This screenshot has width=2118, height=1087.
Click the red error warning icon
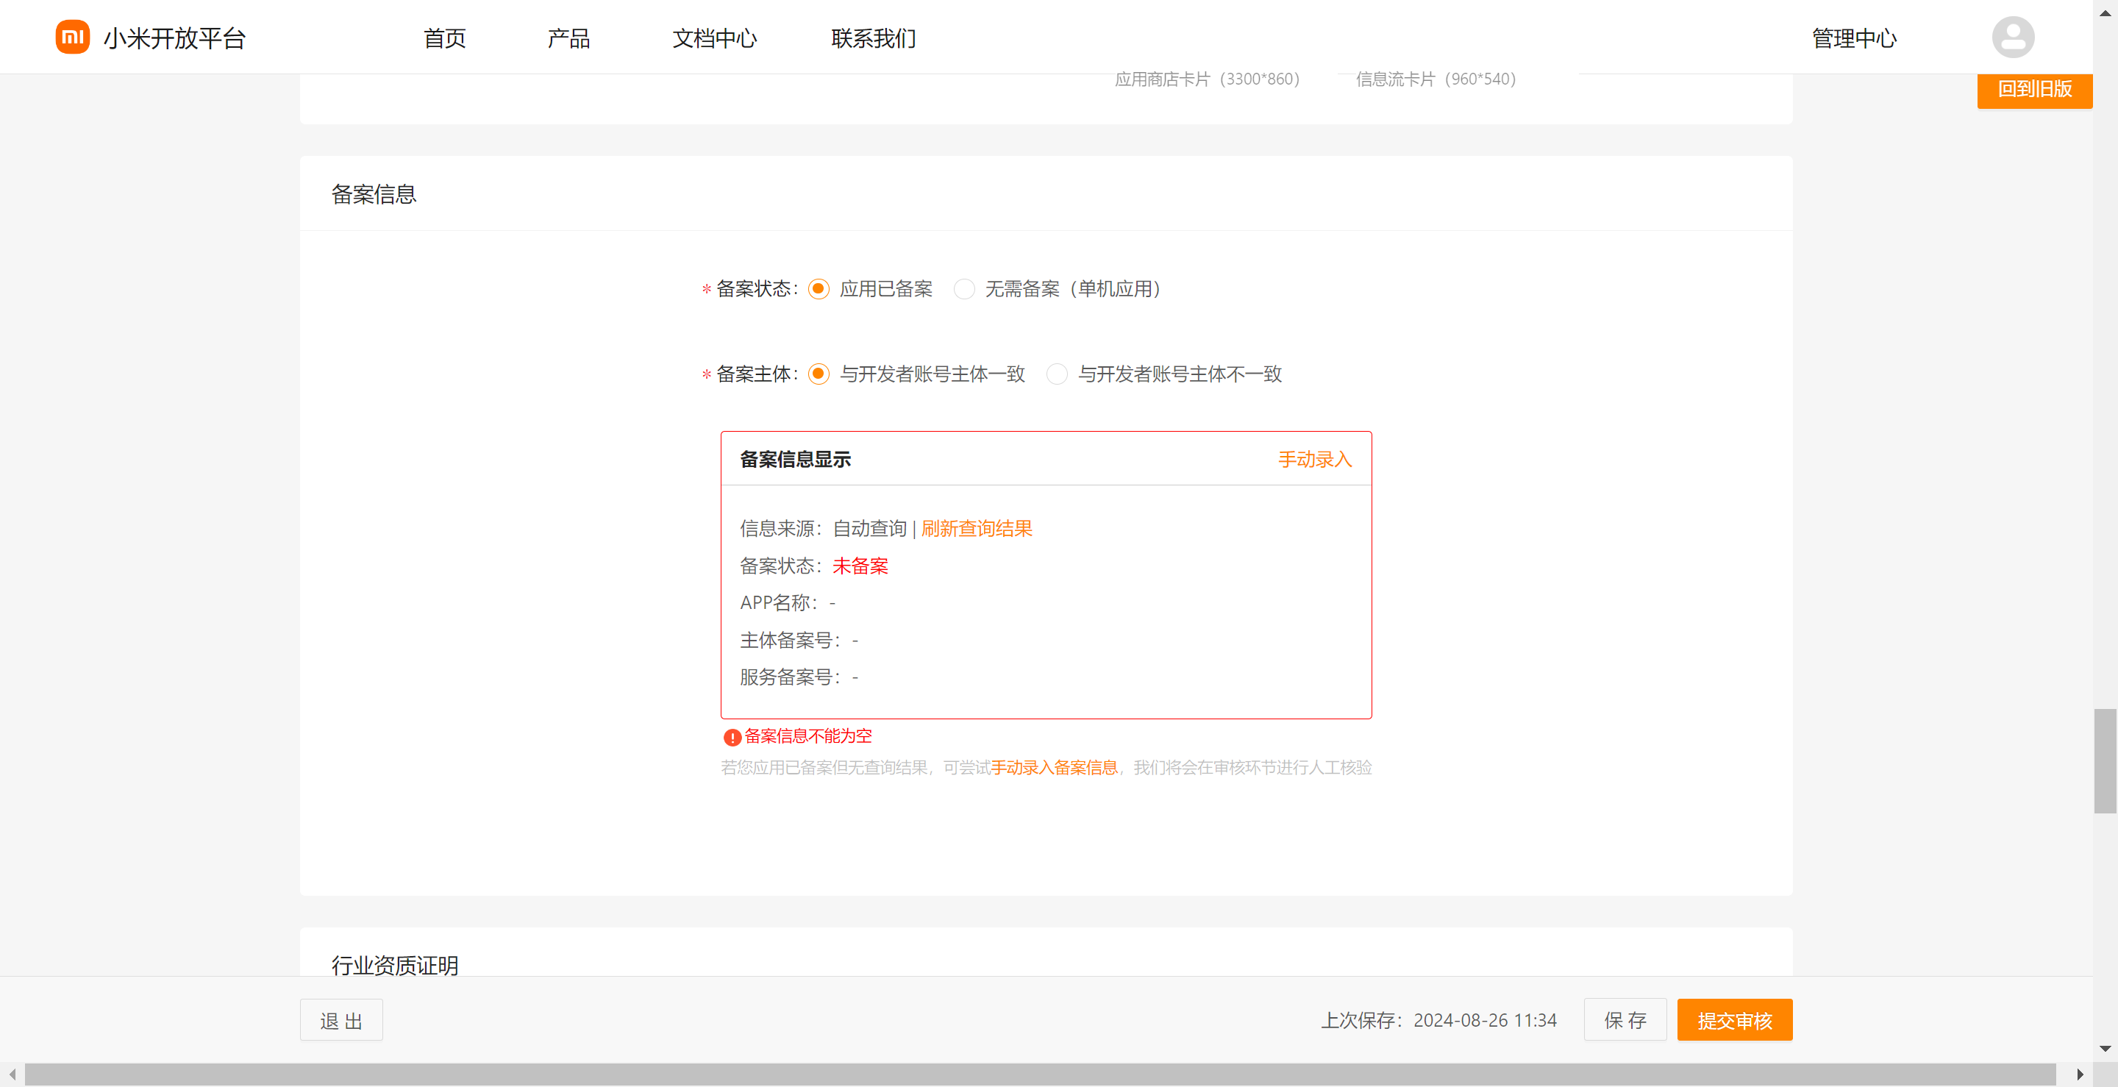(x=731, y=737)
